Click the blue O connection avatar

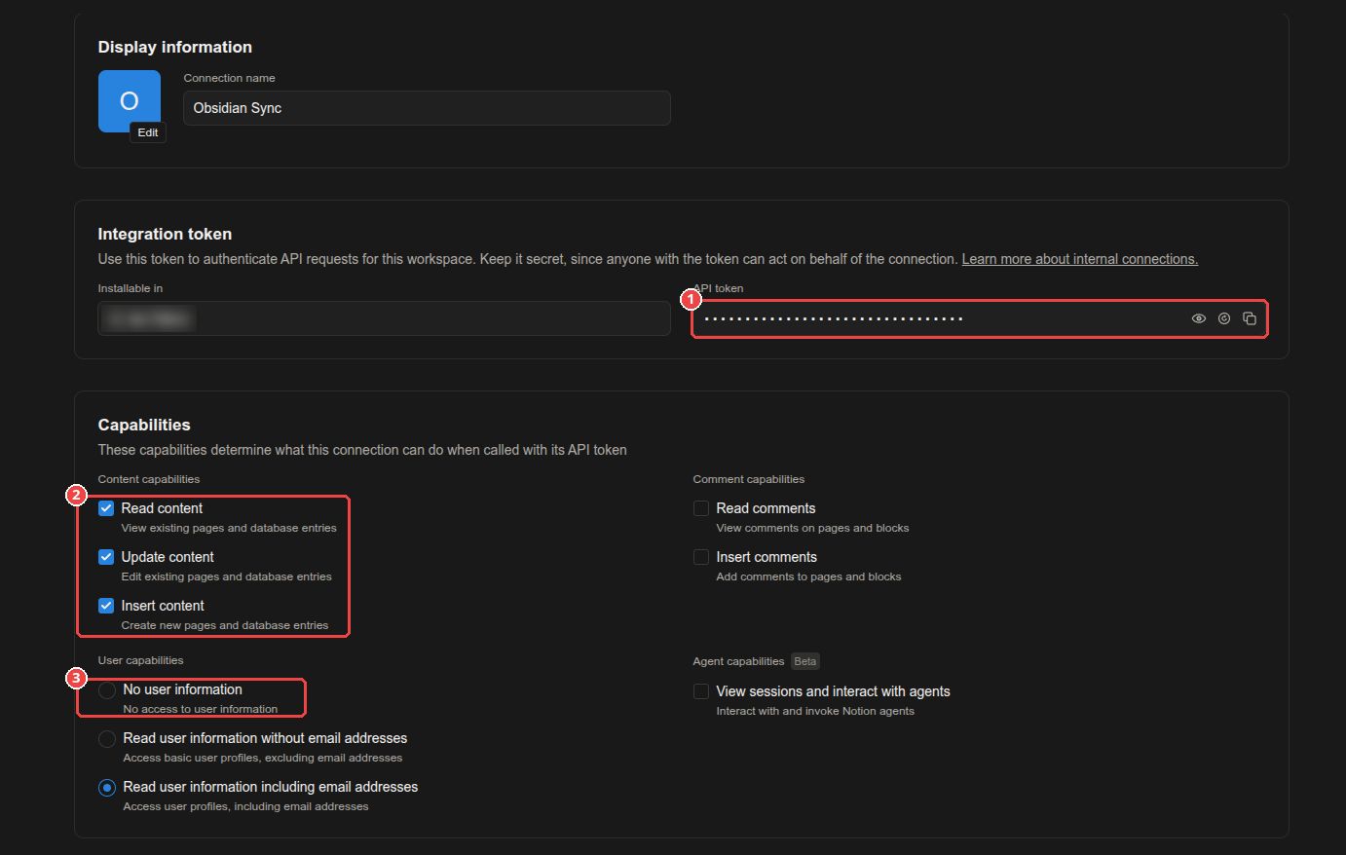pyautogui.click(x=130, y=100)
